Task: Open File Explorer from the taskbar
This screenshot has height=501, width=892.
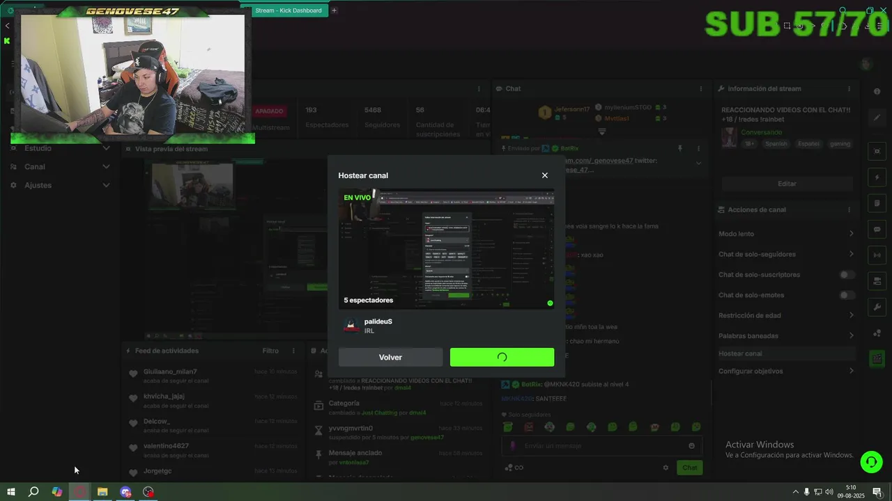Action: (102, 492)
